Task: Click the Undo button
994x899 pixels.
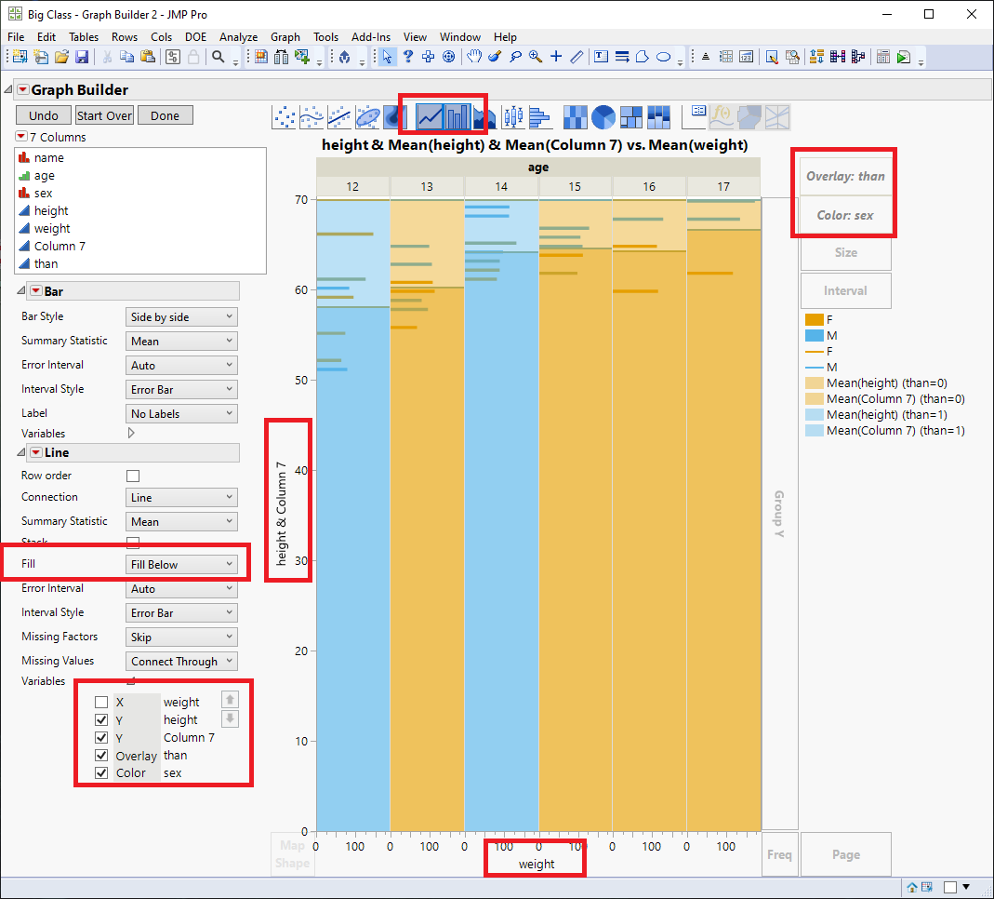Action: click(x=43, y=115)
